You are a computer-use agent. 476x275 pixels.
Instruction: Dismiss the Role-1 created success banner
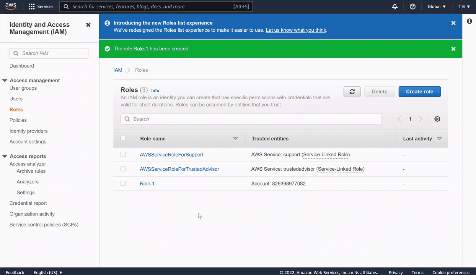click(453, 49)
